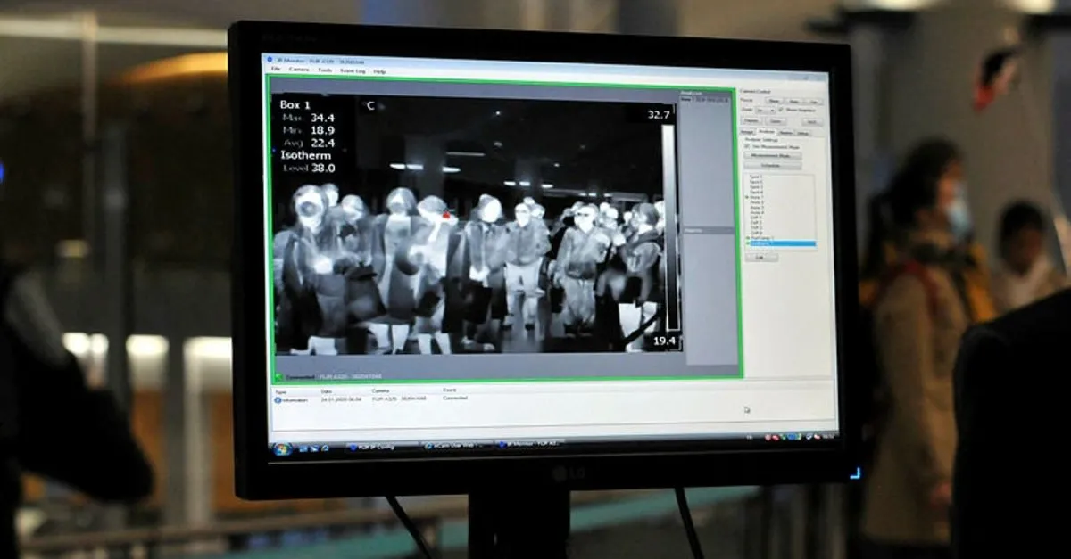The width and height of the screenshot is (1071, 559).
Task: Open the FLIR IP Config taskbar button
Action: [x=373, y=446]
